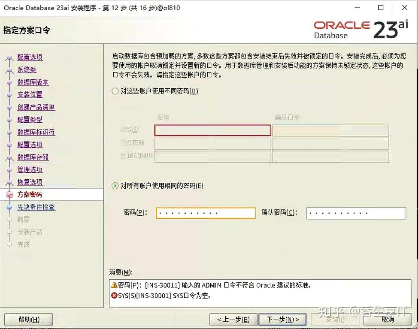Image resolution: width=418 pixels, height=329 pixels.
Task: Click the 确认密码(C) input field
Action: tap(355, 213)
